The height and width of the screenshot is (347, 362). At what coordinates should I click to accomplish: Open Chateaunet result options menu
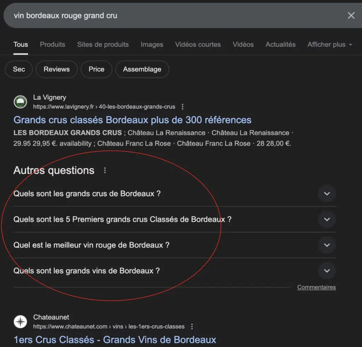[192, 327]
